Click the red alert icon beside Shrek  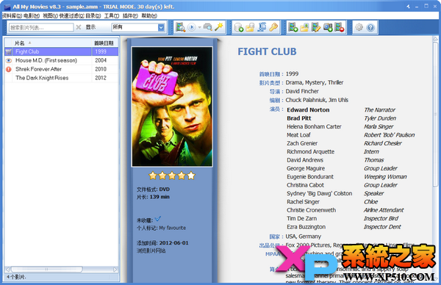8,69
